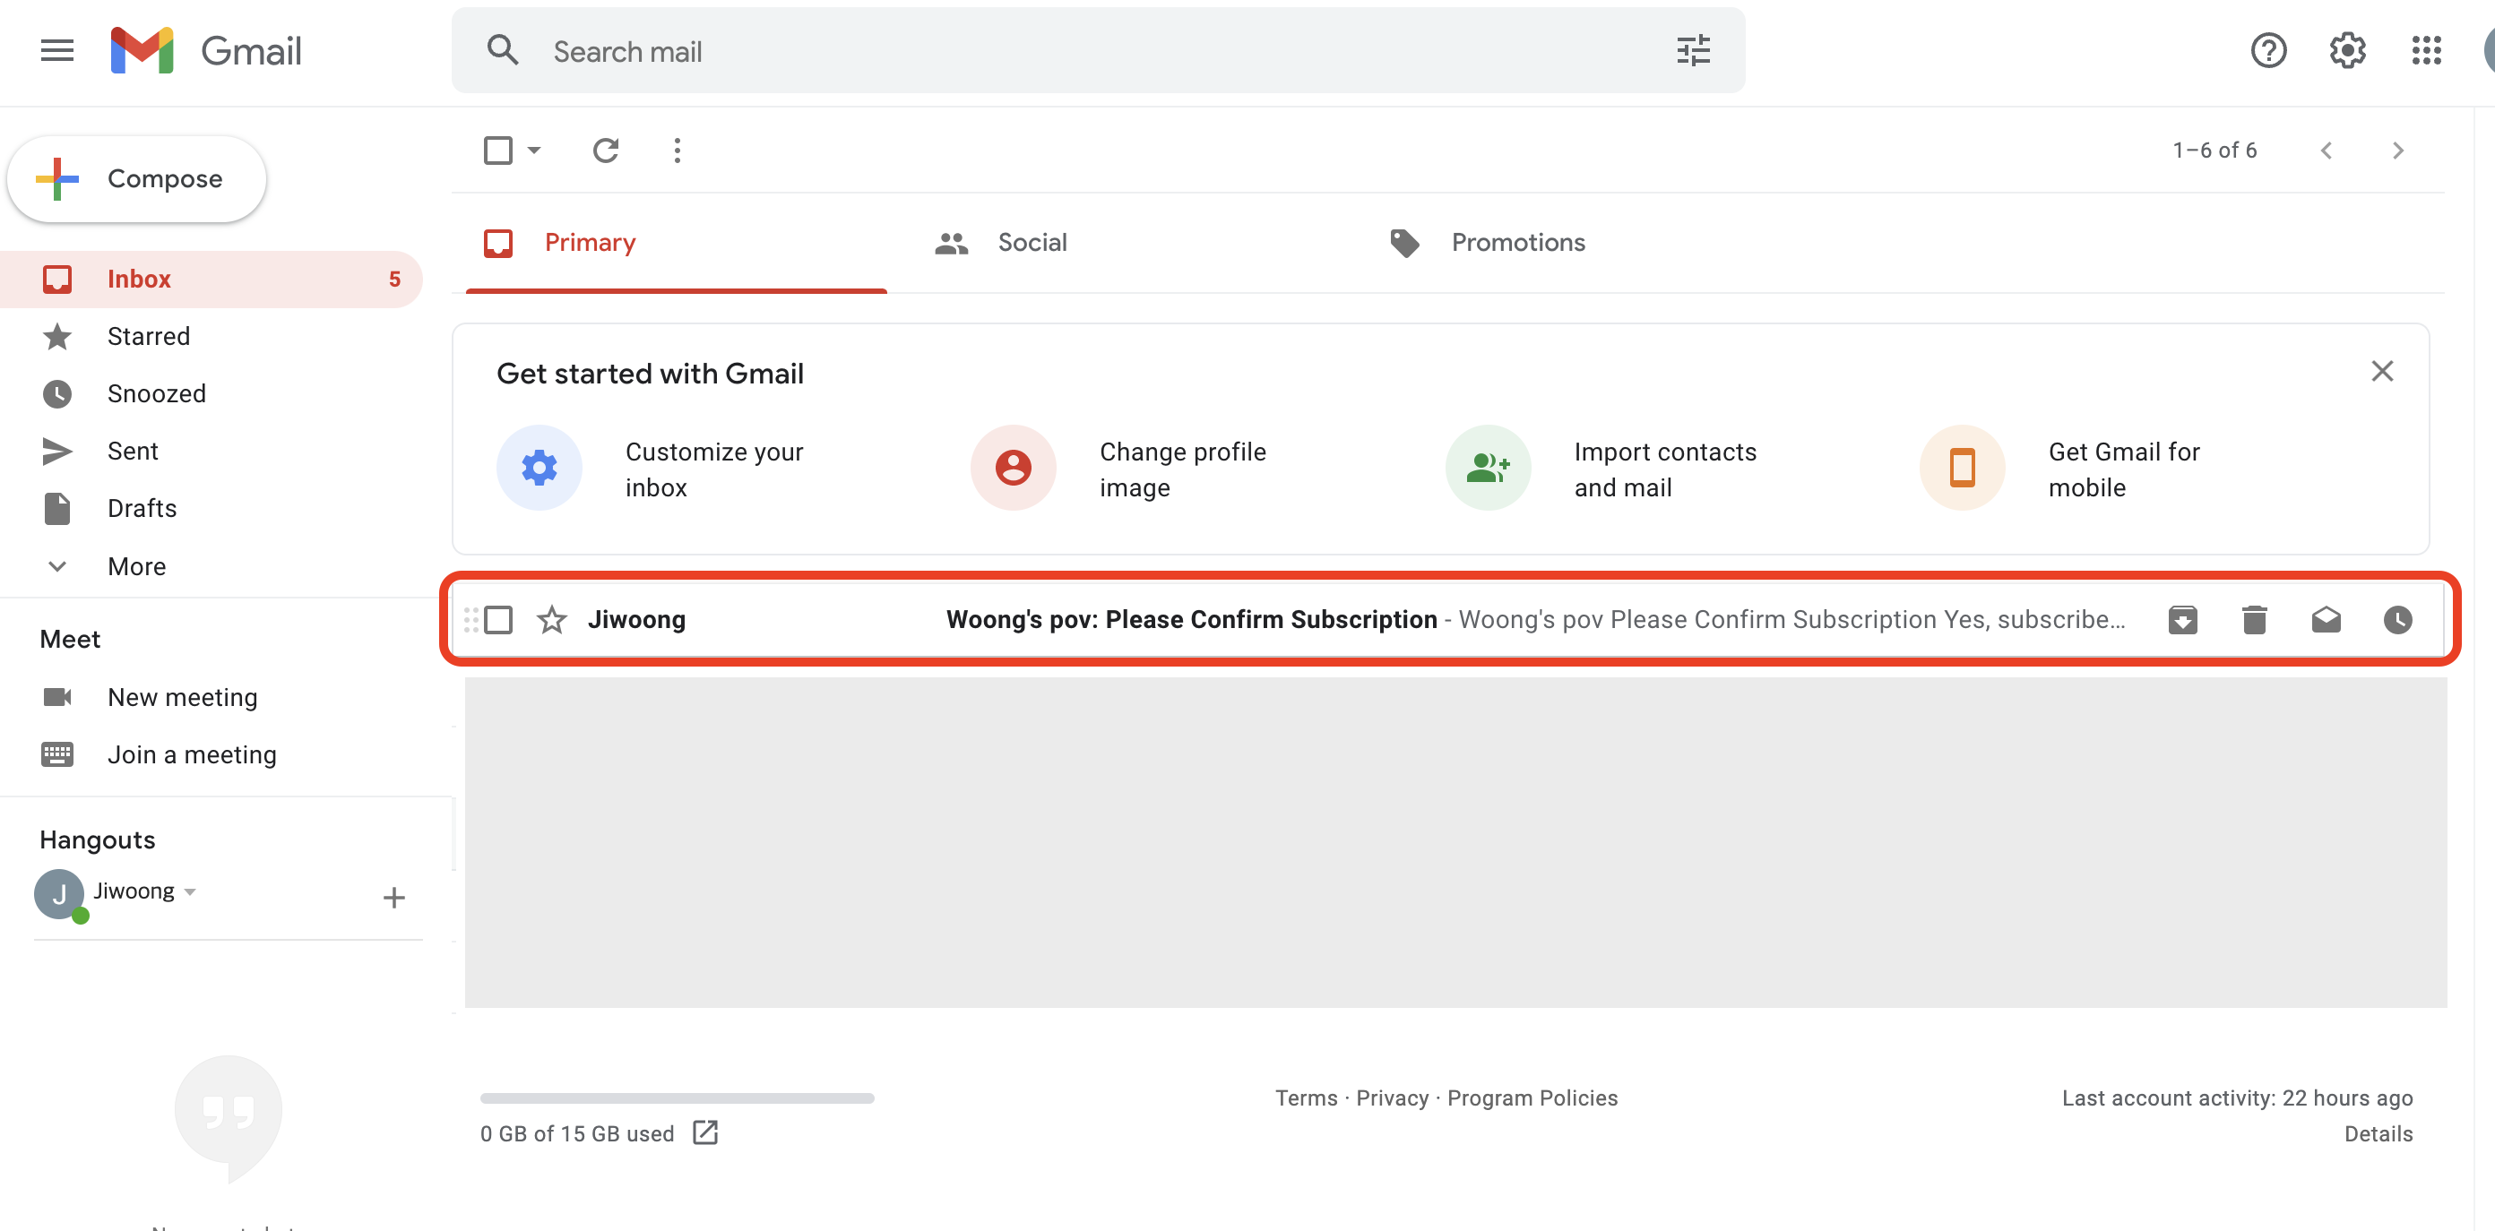Refresh the inbox mail list

coord(605,151)
